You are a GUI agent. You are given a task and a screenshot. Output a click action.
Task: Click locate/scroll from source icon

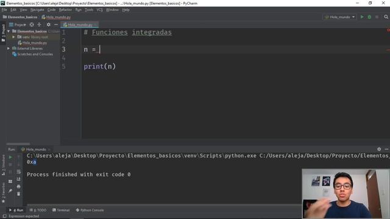(x=32, y=24)
